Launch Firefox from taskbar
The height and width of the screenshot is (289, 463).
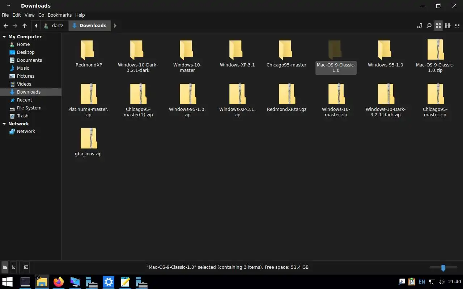tap(59, 282)
